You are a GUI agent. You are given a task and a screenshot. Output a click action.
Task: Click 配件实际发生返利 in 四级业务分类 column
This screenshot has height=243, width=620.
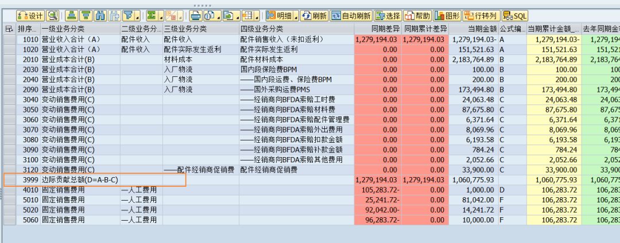click(x=297, y=49)
